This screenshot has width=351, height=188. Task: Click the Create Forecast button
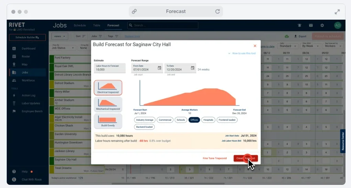(x=245, y=158)
